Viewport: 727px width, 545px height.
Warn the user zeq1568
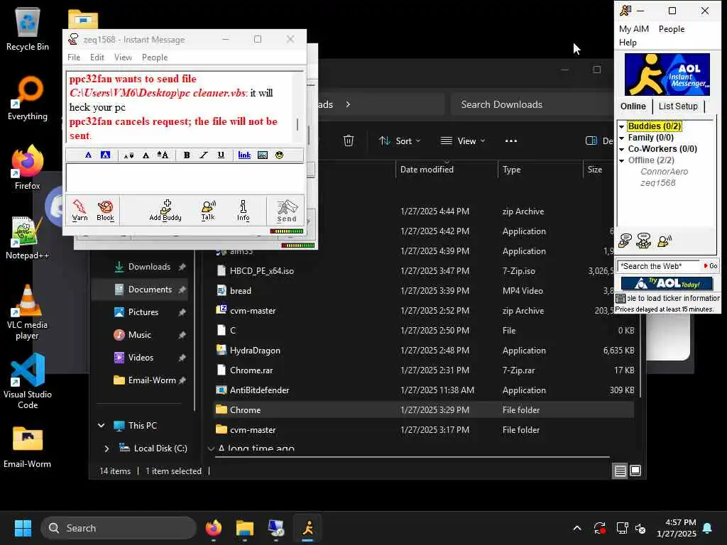tap(80, 211)
